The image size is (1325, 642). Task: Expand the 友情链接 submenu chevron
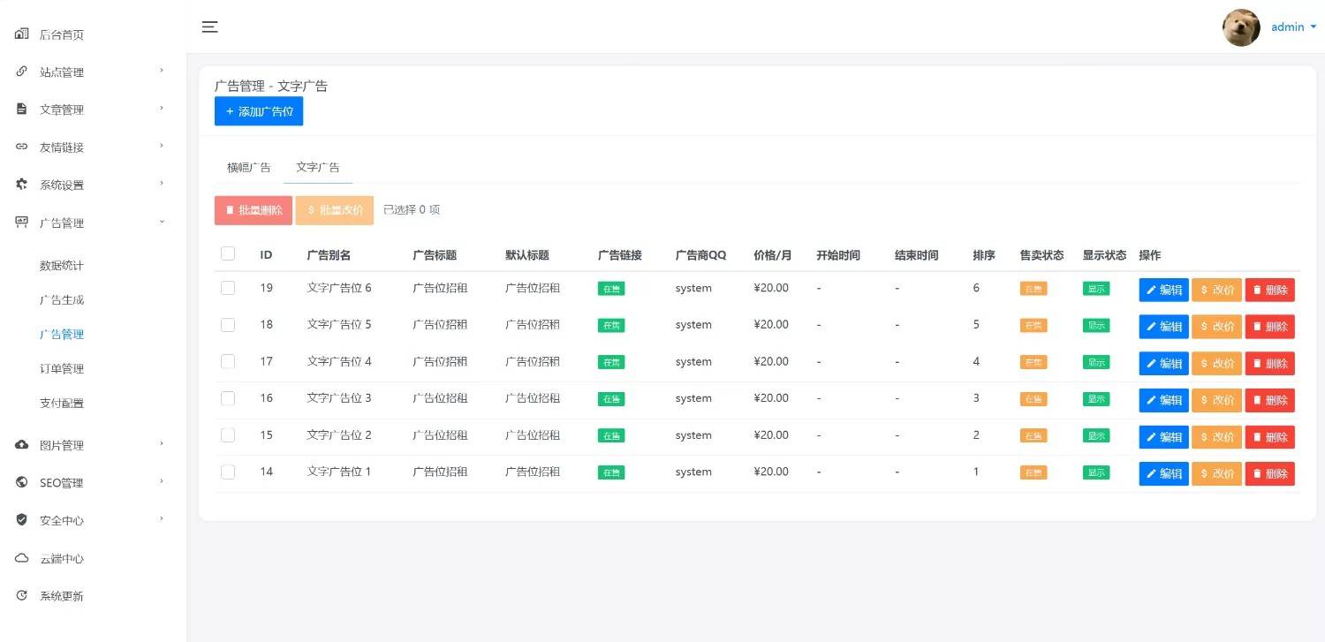coord(162,146)
